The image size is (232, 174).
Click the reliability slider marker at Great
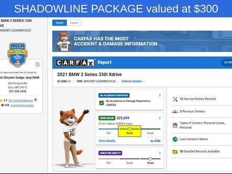pyautogui.click(x=150, y=159)
